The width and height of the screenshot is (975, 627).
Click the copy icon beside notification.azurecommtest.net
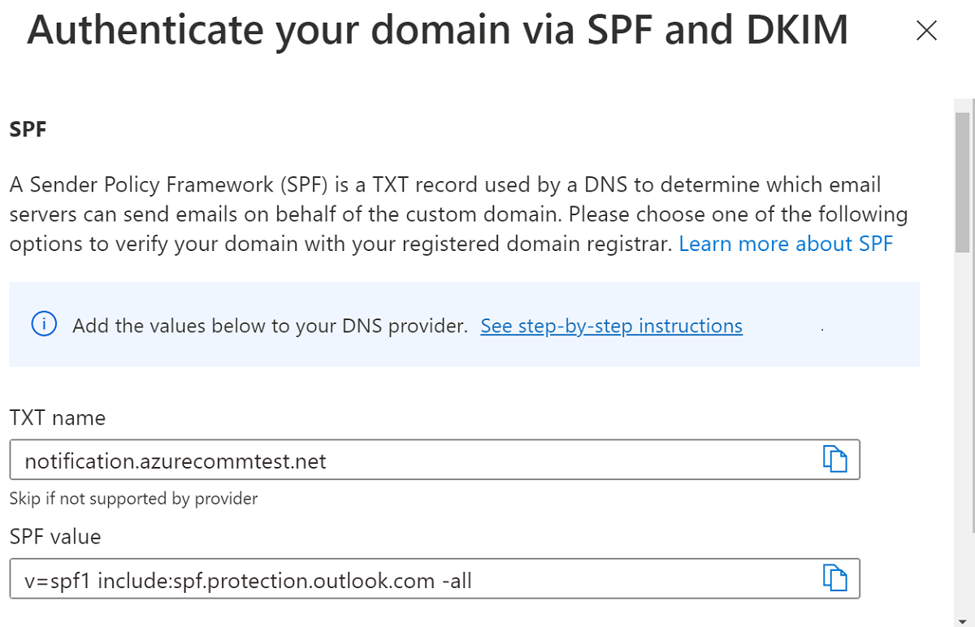[835, 458]
